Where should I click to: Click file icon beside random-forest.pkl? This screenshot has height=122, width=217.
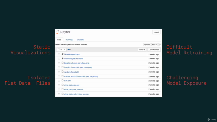point(62,72)
